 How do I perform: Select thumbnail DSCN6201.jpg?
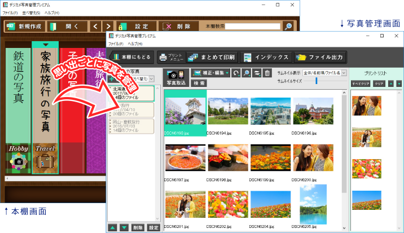pyautogui.click(x=186, y=204)
